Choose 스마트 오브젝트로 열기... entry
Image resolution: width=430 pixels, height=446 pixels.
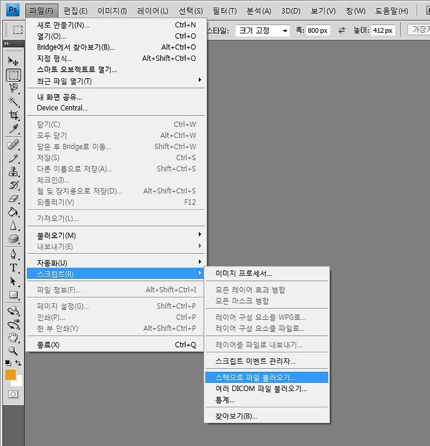116,69
